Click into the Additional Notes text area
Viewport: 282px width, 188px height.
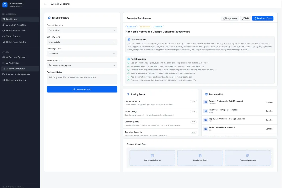coord(82,79)
